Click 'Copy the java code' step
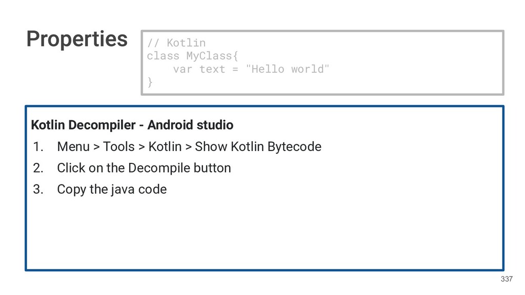 click(112, 189)
